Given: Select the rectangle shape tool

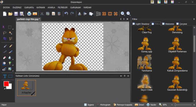Looking at the screenshot, I should [x=10, y=76].
